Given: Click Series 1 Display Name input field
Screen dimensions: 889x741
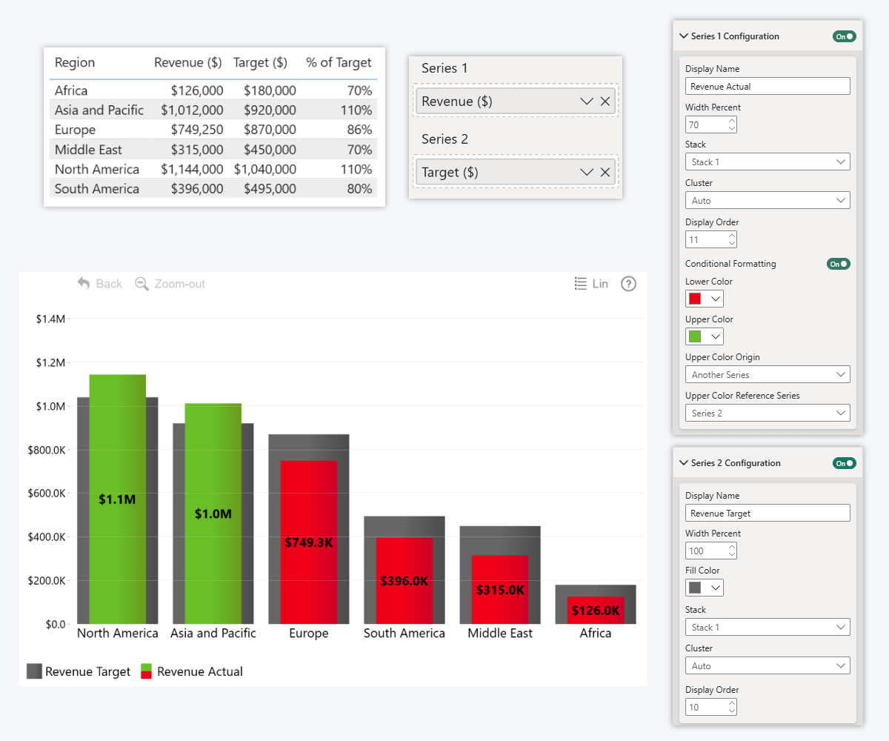Looking at the screenshot, I should (767, 87).
